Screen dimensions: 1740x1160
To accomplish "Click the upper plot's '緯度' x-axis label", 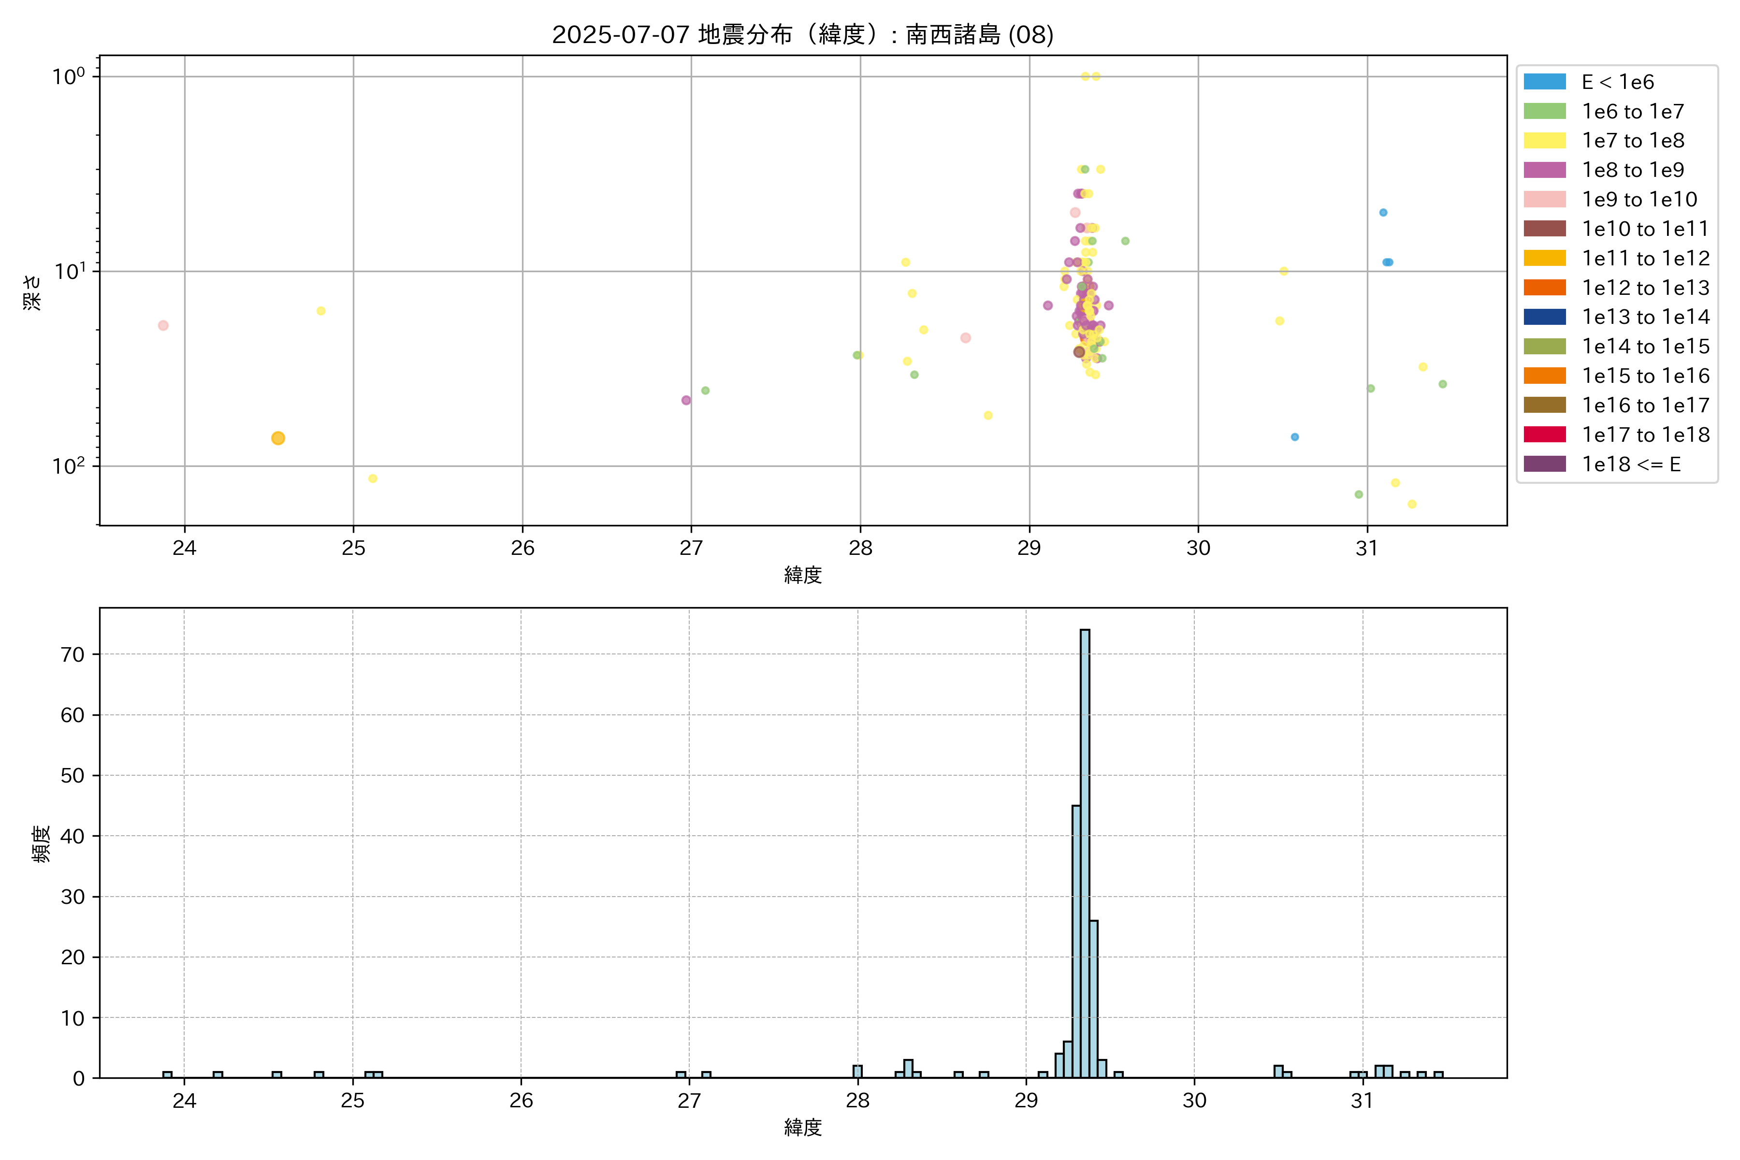I will [x=803, y=575].
